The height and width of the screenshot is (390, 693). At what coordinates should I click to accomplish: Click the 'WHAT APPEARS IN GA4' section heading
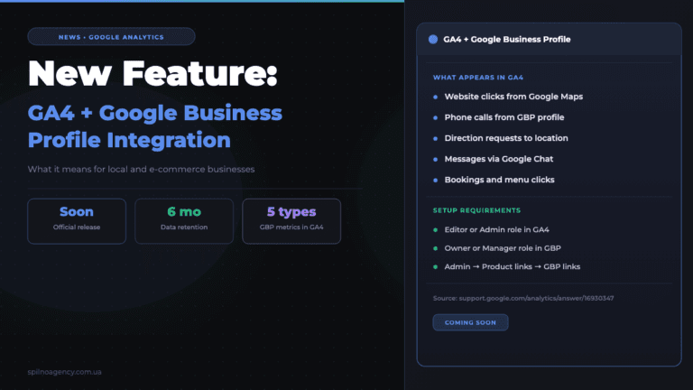coord(477,78)
